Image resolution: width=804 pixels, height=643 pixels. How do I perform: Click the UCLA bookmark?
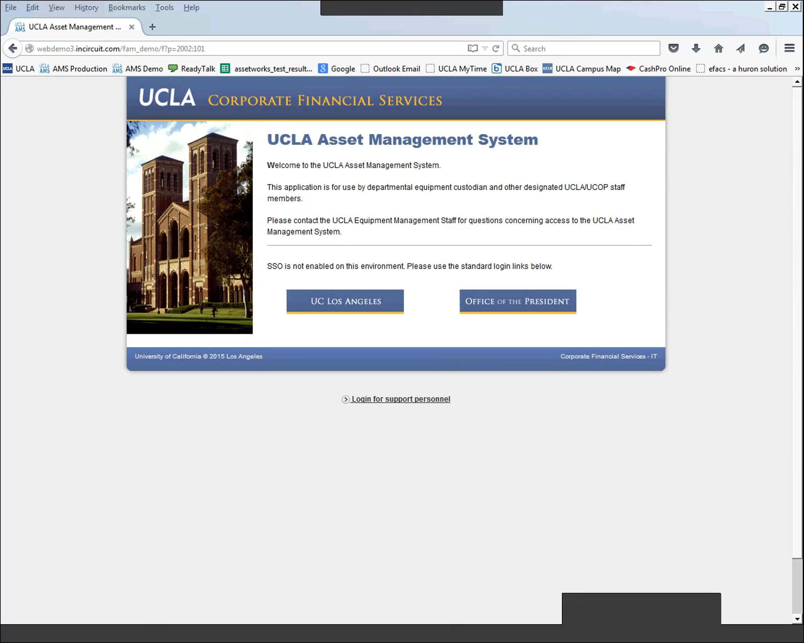(x=19, y=69)
